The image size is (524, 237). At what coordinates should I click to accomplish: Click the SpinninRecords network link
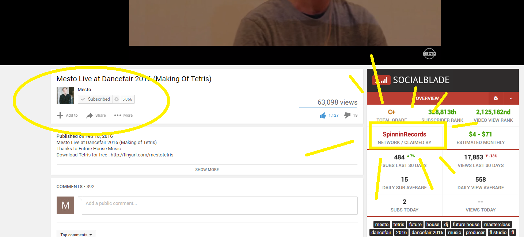point(405,134)
